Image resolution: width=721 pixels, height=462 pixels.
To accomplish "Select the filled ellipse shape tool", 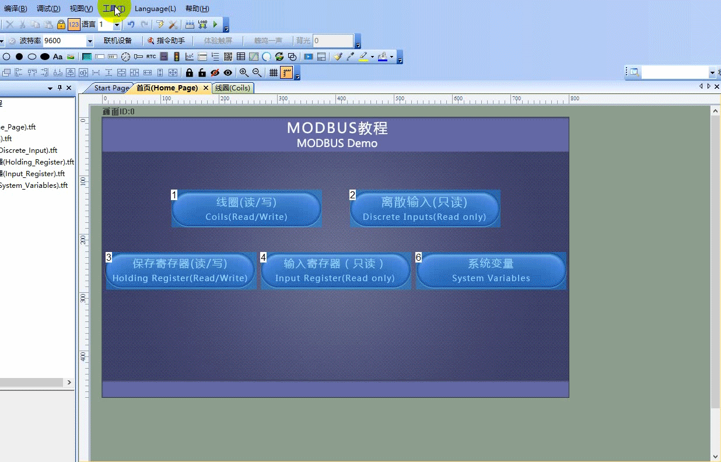I will pos(45,57).
